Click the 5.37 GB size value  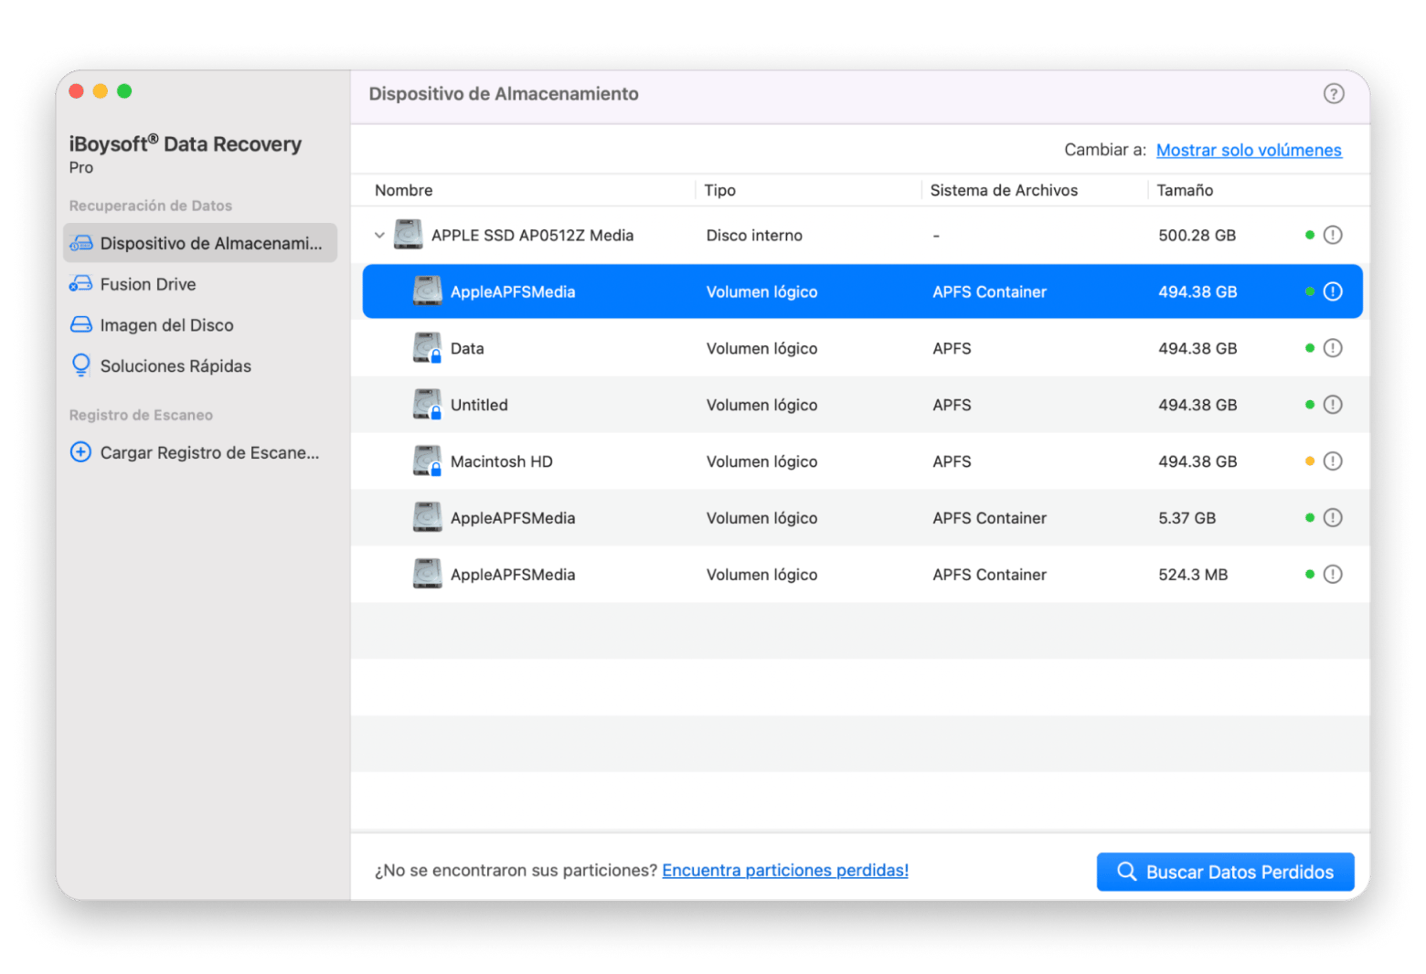[1187, 518]
